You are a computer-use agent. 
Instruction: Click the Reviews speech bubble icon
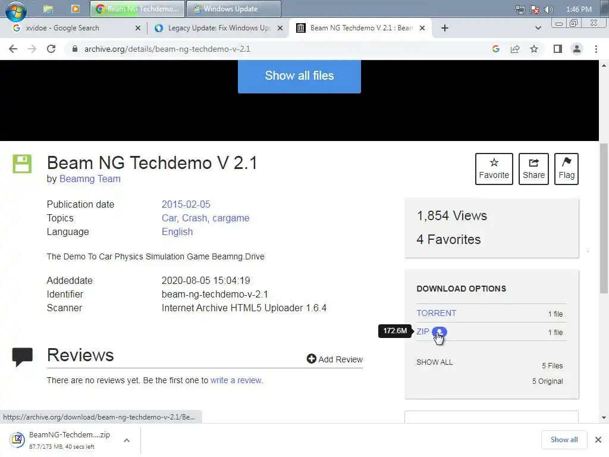22,357
